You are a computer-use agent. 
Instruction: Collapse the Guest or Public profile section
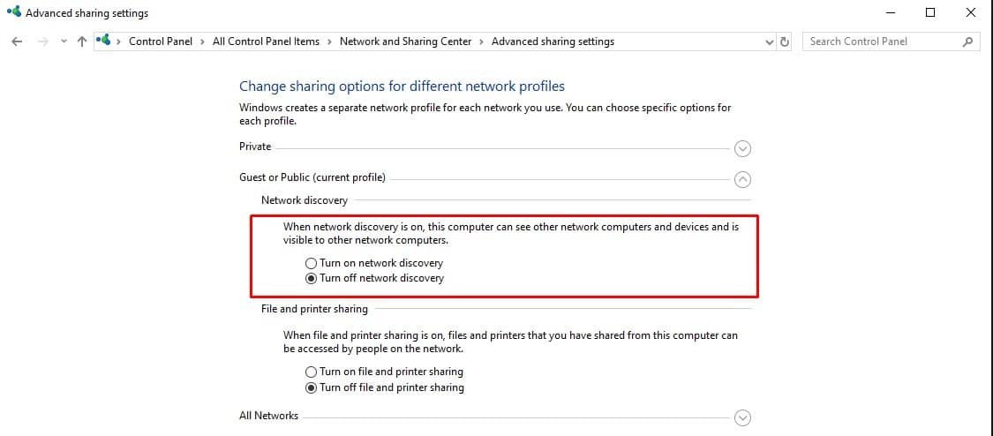point(742,179)
